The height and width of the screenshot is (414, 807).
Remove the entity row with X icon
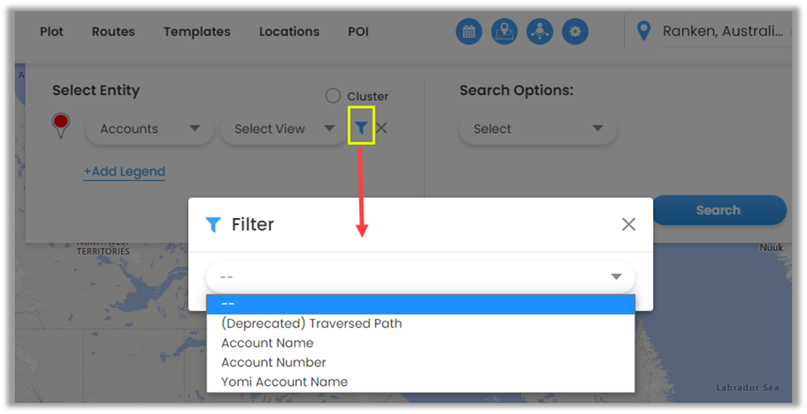(381, 128)
